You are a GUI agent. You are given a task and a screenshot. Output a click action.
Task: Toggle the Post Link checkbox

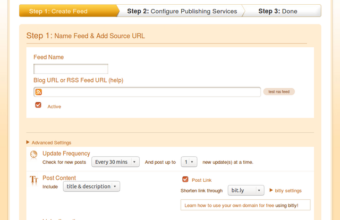click(185, 180)
